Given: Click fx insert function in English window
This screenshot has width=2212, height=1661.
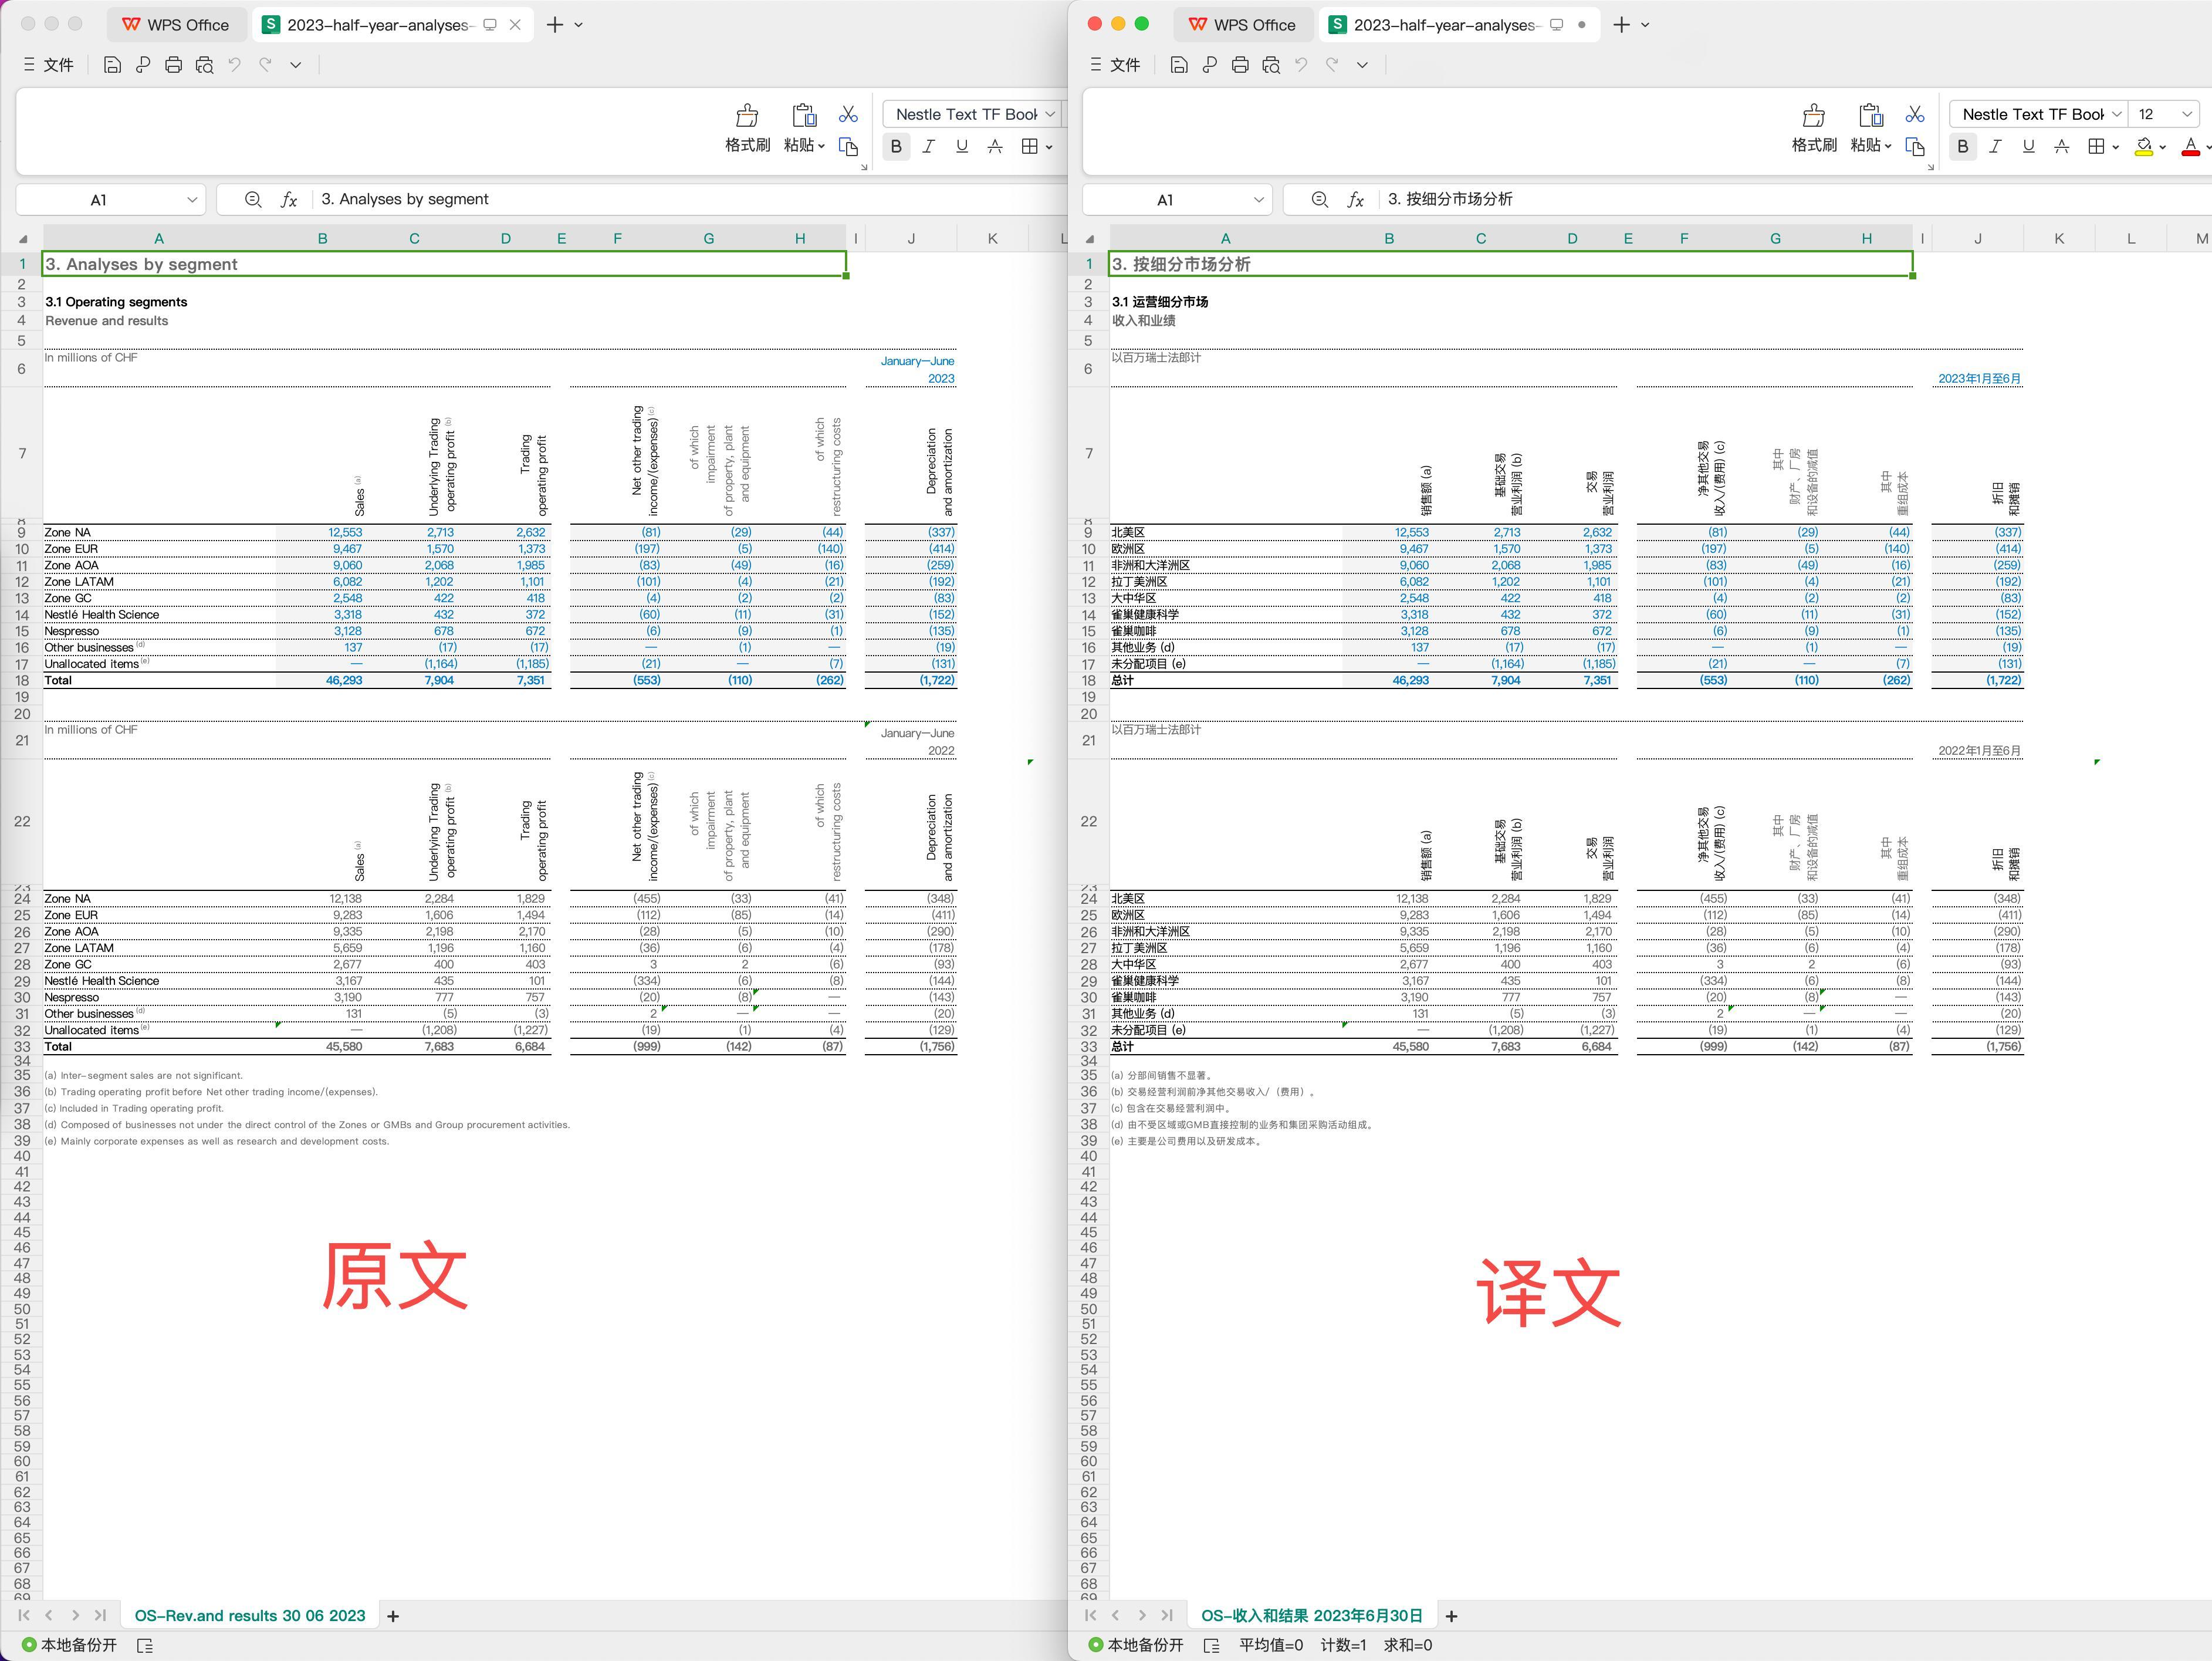Looking at the screenshot, I should click(289, 200).
